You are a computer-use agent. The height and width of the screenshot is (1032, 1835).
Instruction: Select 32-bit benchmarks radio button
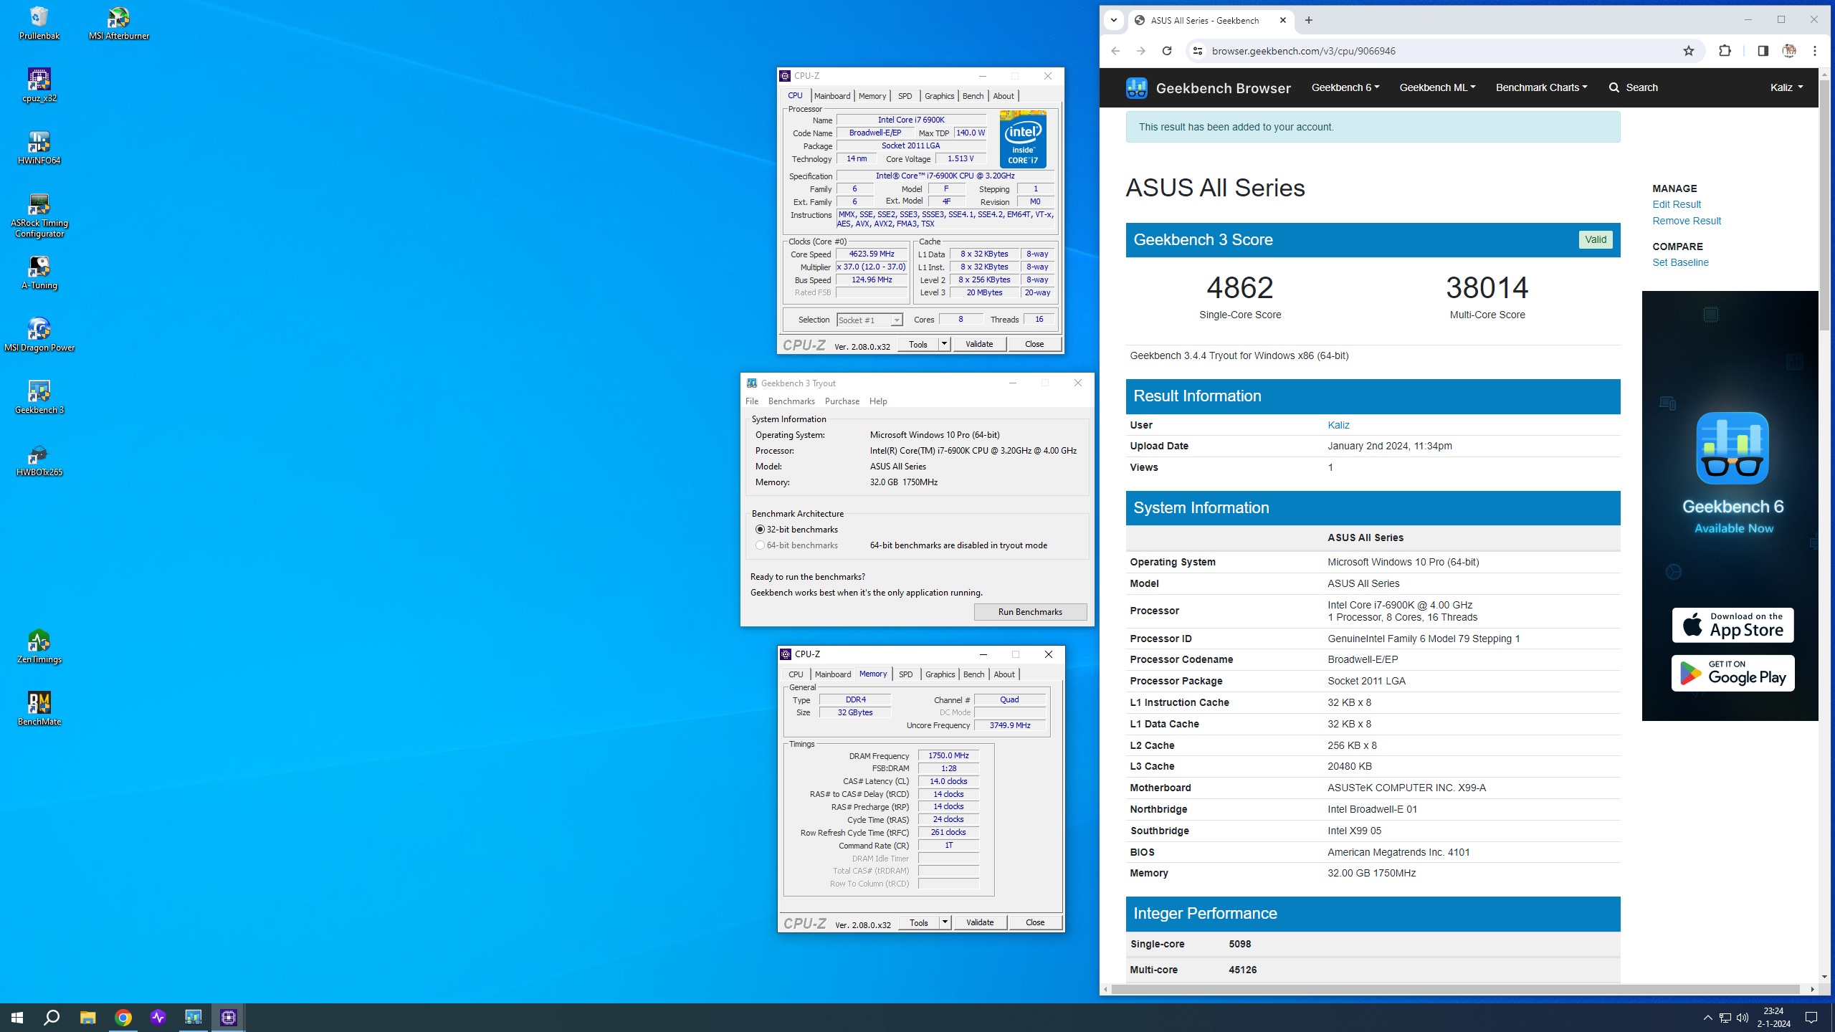pyautogui.click(x=760, y=530)
